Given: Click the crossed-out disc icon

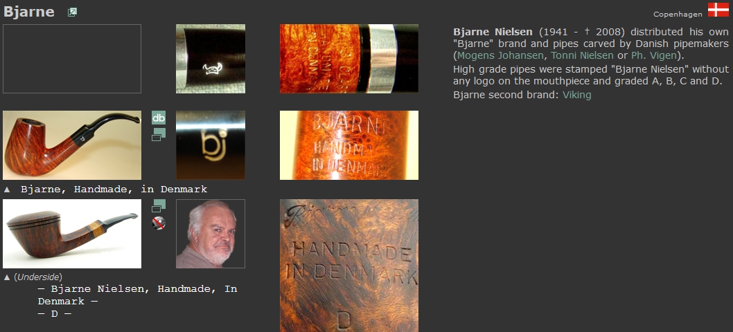Looking at the screenshot, I should point(159,223).
